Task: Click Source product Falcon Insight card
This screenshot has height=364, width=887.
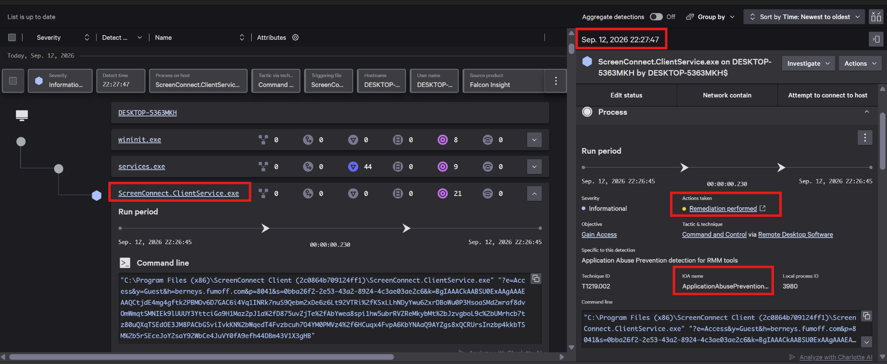Action: pos(503,81)
